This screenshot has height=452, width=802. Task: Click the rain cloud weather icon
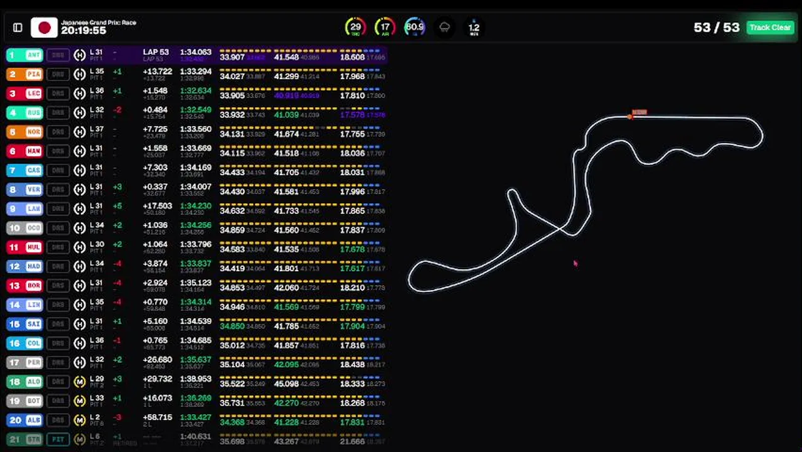click(445, 28)
